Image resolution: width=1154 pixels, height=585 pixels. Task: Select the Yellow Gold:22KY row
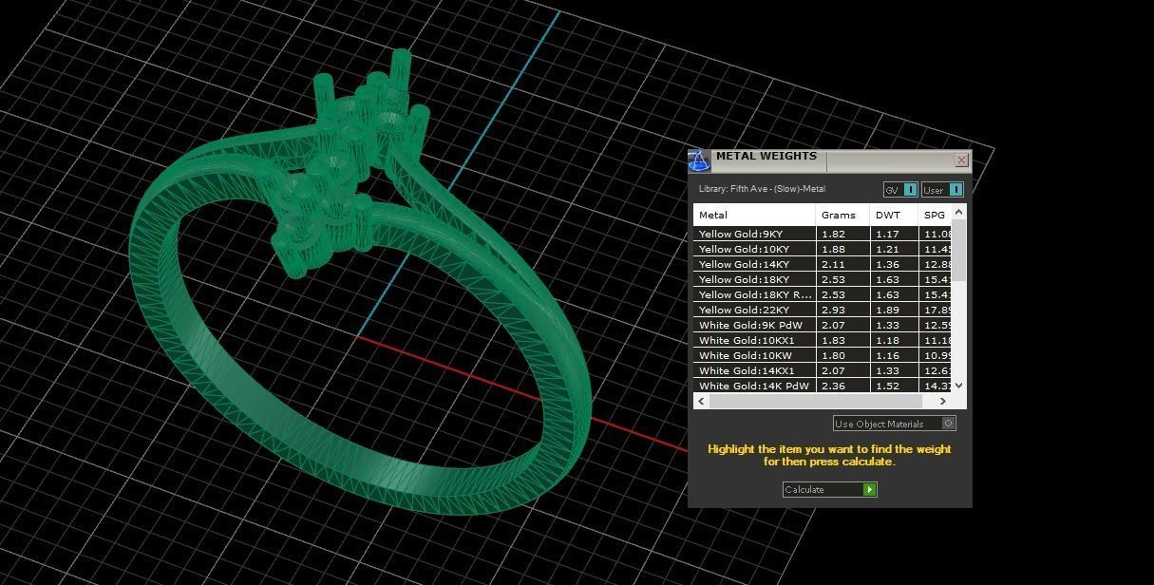click(x=822, y=310)
